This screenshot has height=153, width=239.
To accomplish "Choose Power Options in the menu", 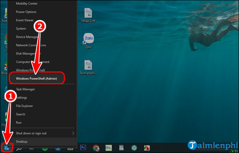I will point(42,12).
